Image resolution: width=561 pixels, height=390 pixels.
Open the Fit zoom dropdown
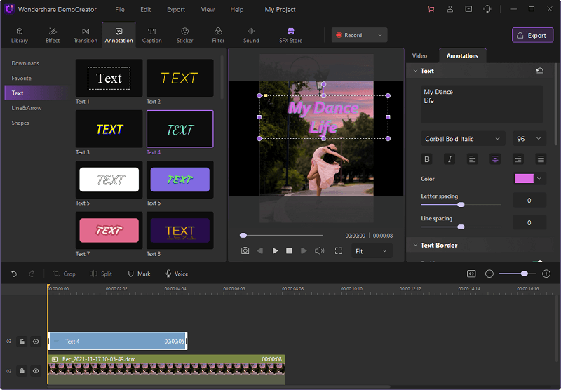click(x=371, y=251)
